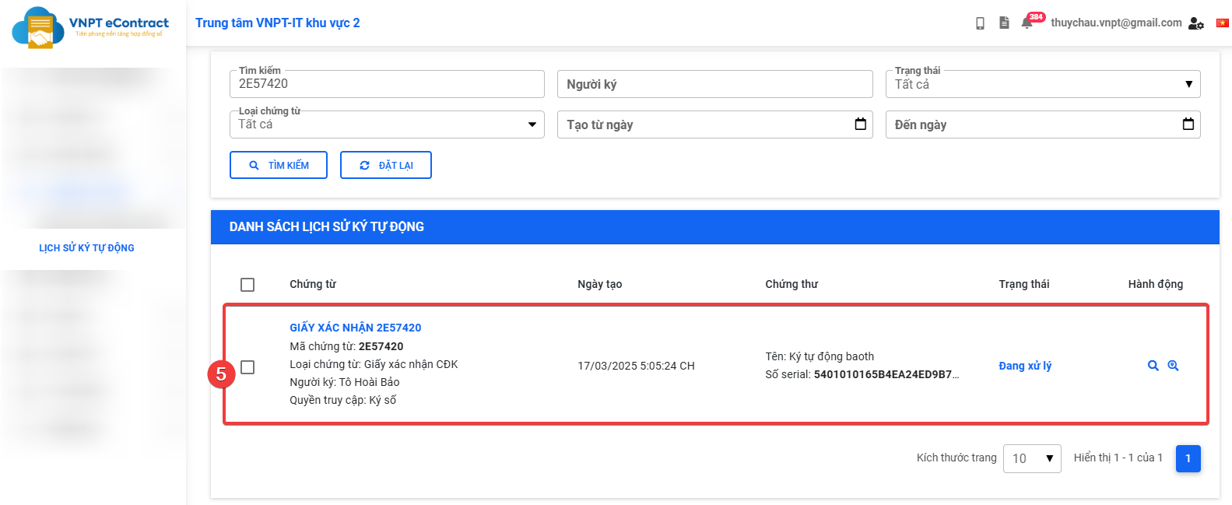Click Trung tâm VNPT-IT khu vực 2 title
This screenshot has width=1232, height=505.
point(278,23)
